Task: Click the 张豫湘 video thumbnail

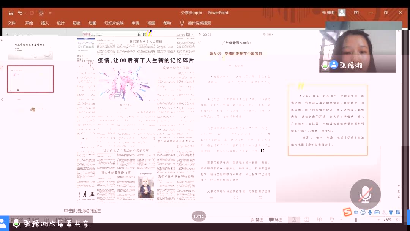Action: coord(358,51)
